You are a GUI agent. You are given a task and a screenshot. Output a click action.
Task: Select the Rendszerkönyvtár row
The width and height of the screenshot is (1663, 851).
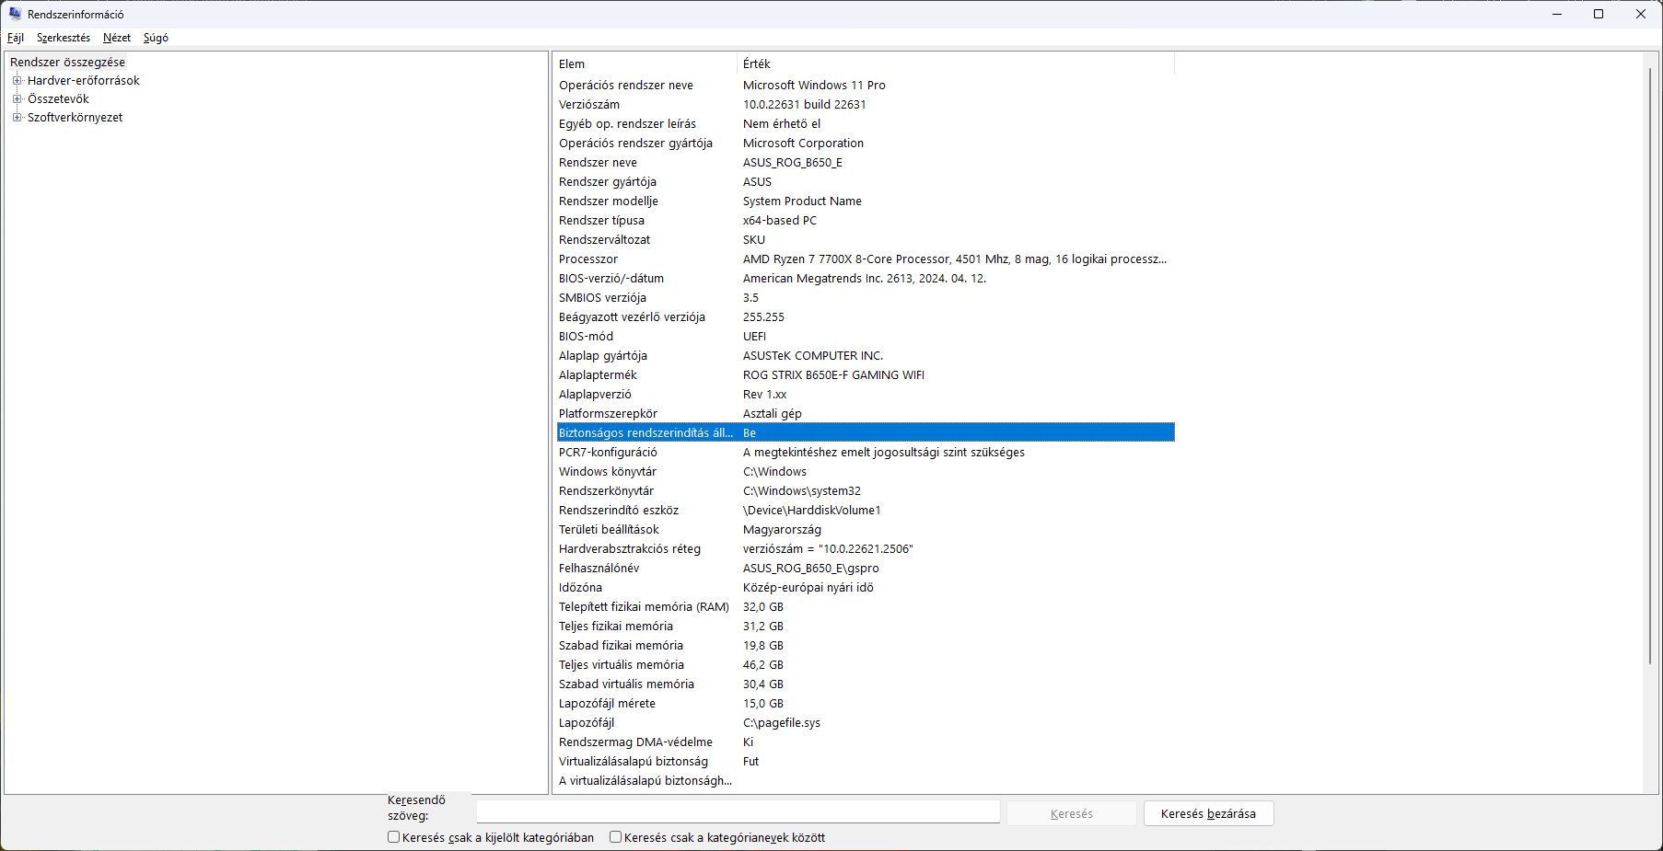click(x=866, y=490)
